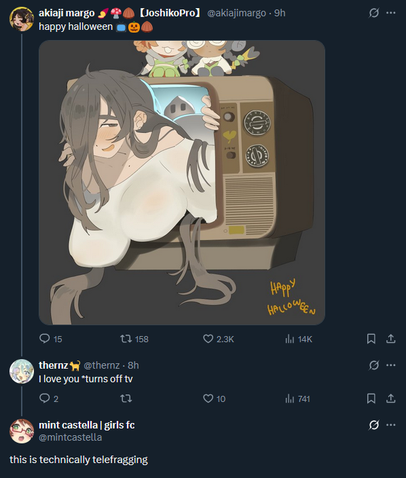Visit mint castella's profile via display name

click(87, 424)
